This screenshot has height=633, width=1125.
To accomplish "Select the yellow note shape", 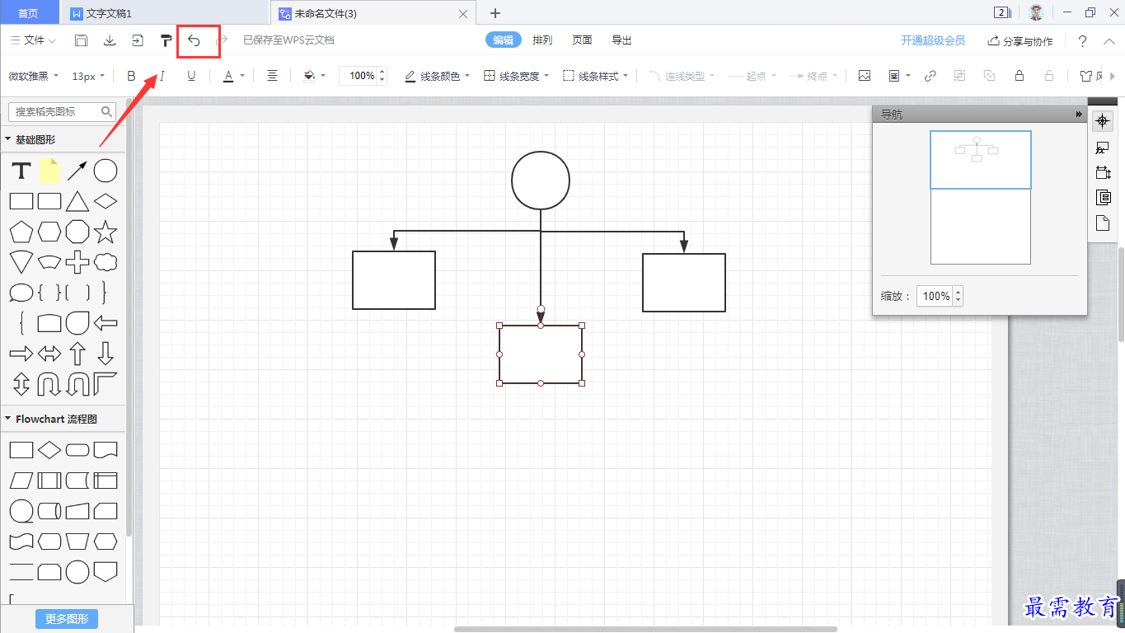I will [x=49, y=171].
